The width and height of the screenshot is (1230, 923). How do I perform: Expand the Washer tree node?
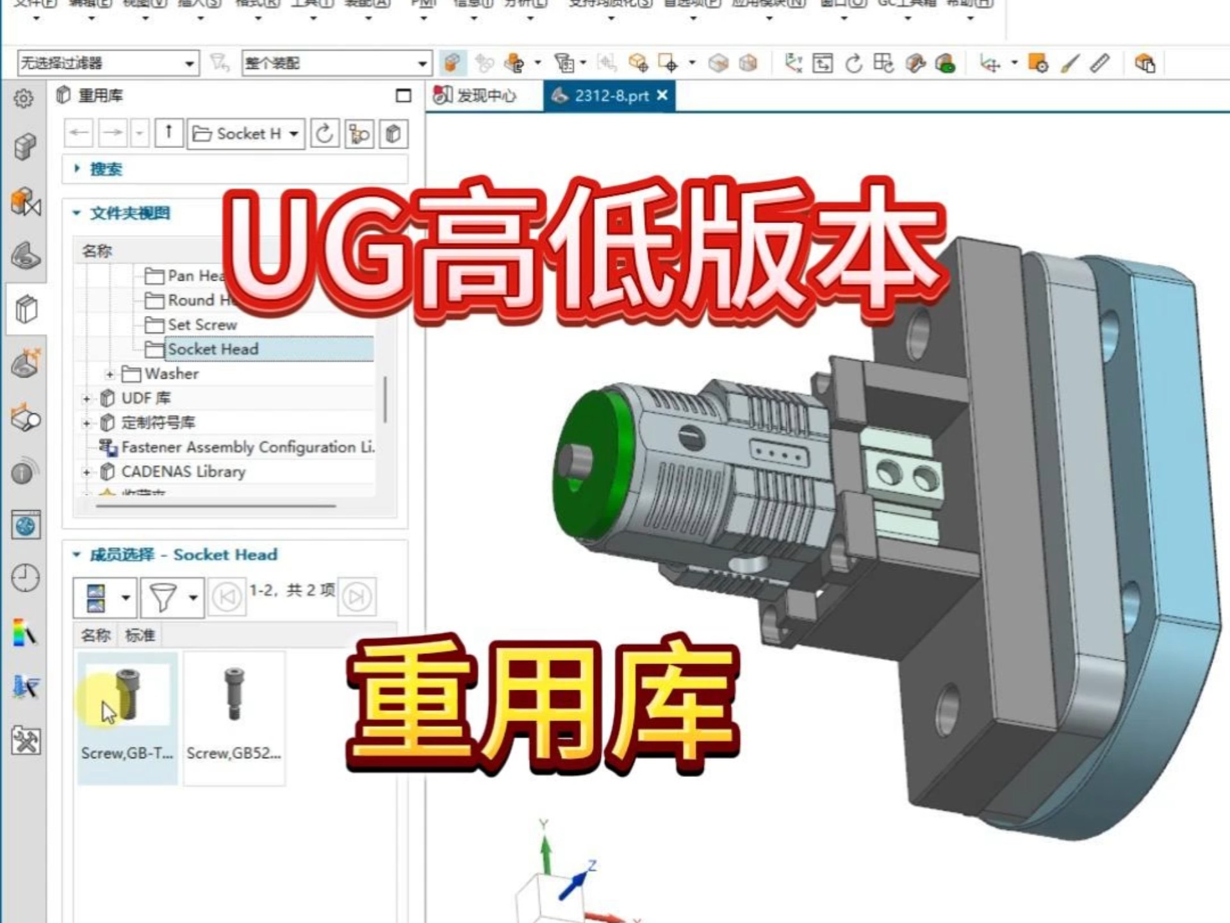[x=110, y=374]
